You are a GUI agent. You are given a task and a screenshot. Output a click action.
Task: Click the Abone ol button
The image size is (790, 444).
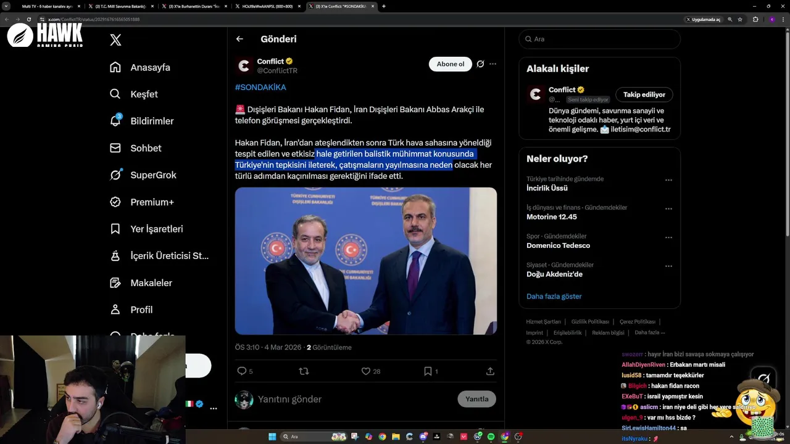pyautogui.click(x=451, y=64)
